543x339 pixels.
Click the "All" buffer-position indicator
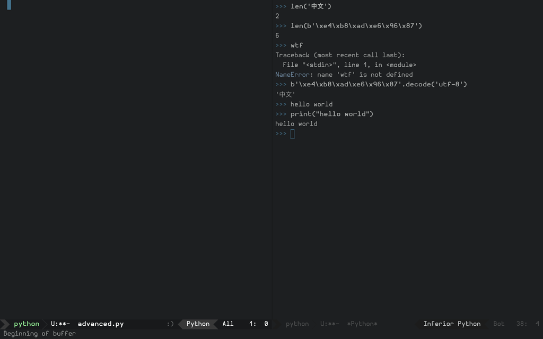point(227,324)
